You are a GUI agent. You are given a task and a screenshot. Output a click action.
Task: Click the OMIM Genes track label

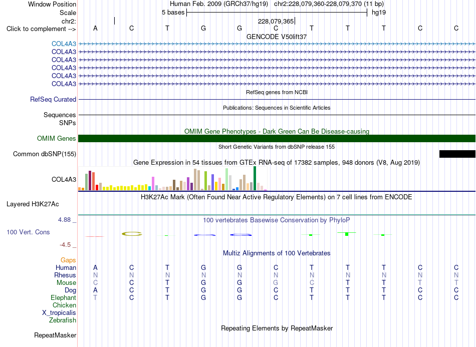coord(56,139)
